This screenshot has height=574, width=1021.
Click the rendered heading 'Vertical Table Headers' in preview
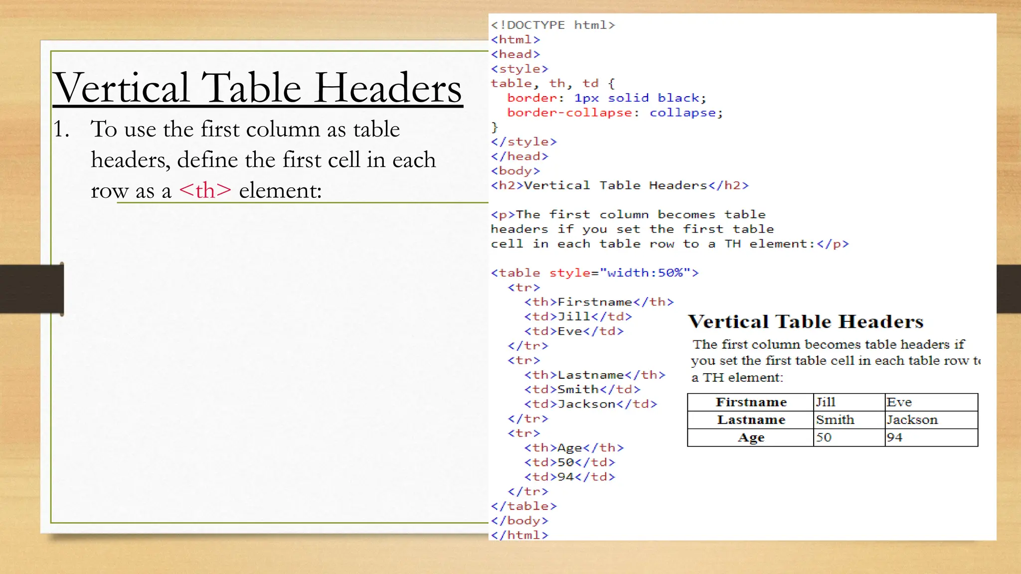[x=806, y=321]
